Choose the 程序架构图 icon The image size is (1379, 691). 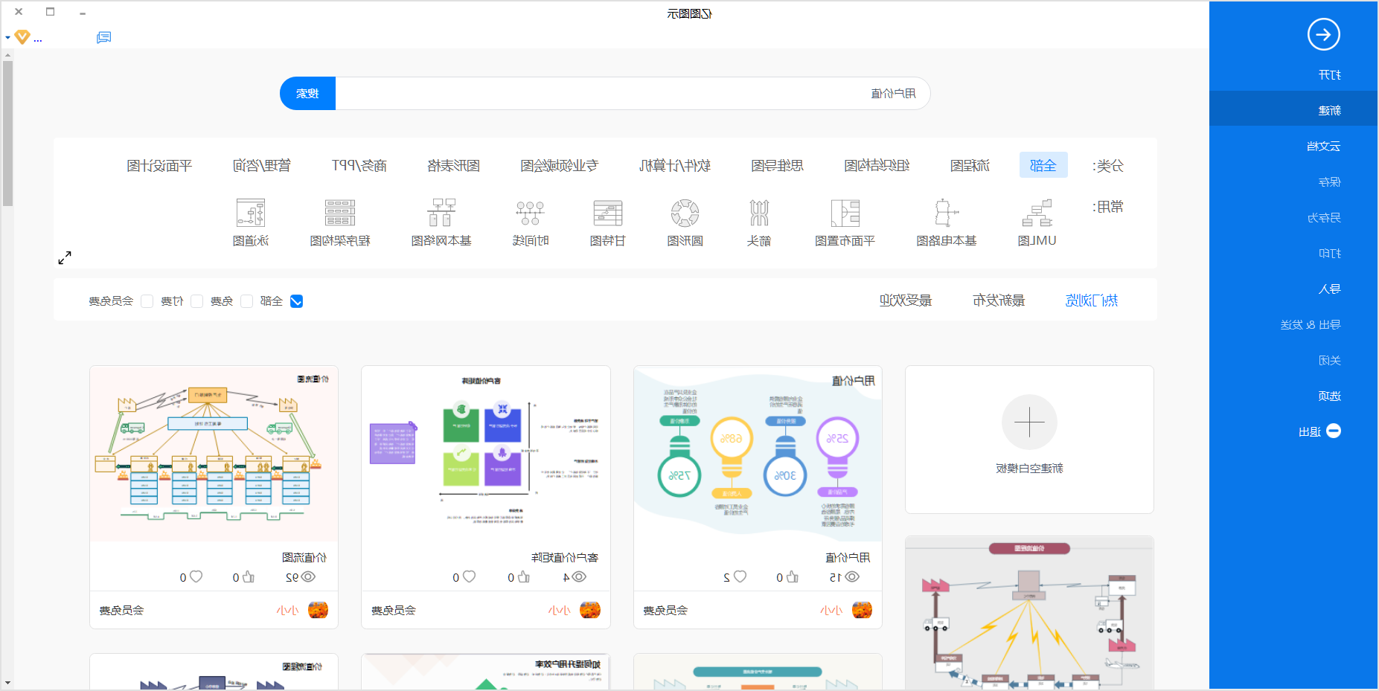click(339, 213)
